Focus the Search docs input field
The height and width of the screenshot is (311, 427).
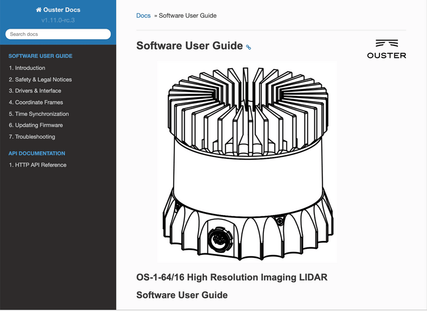58,34
